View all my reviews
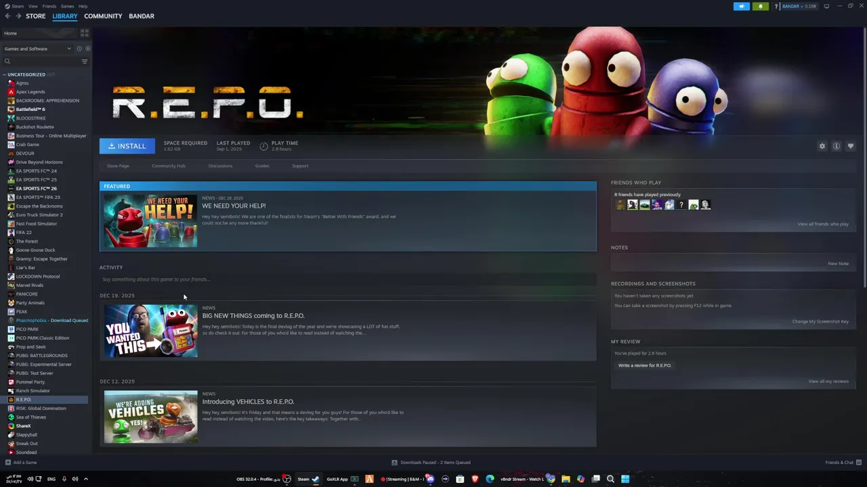 (x=828, y=381)
